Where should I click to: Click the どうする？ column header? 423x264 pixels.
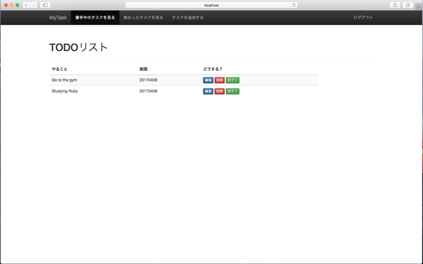pos(213,69)
